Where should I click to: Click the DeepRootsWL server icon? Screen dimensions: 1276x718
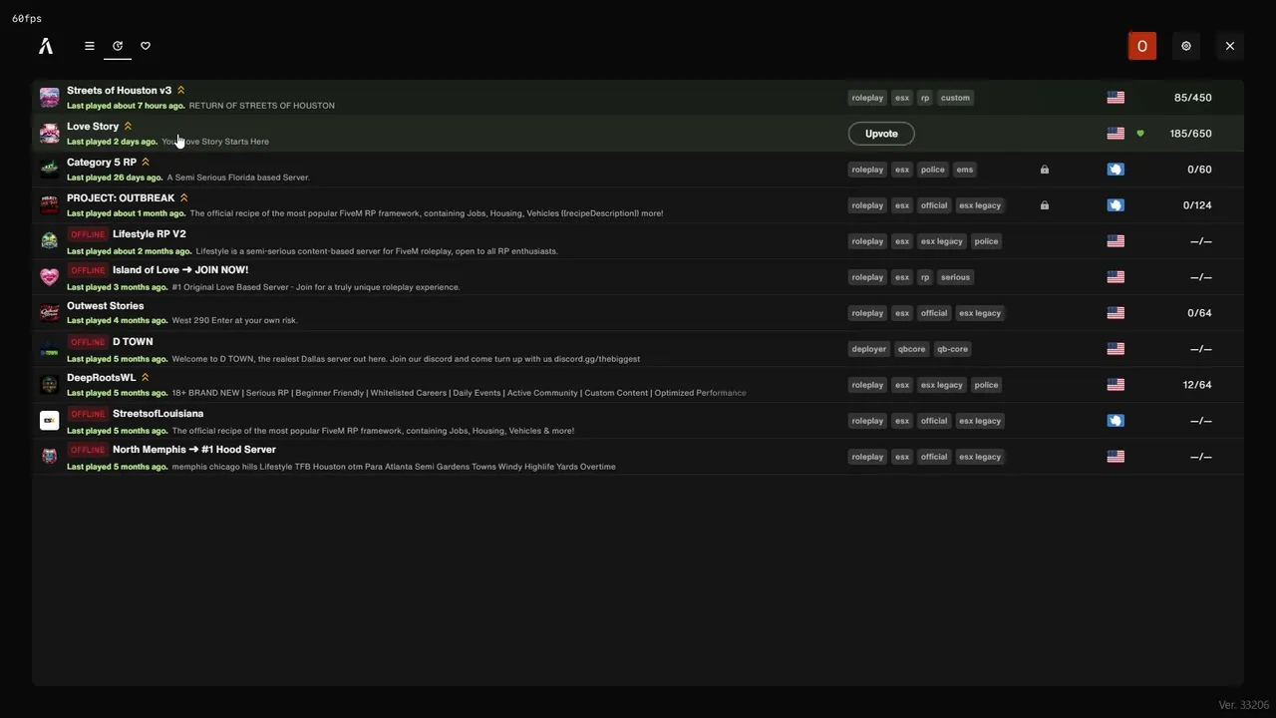(x=49, y=385)
